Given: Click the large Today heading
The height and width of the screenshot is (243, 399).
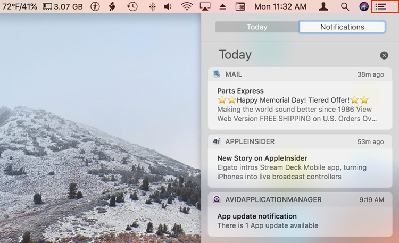Looking at the screenshot, I should pyautogui.click(x=235, y=55).
